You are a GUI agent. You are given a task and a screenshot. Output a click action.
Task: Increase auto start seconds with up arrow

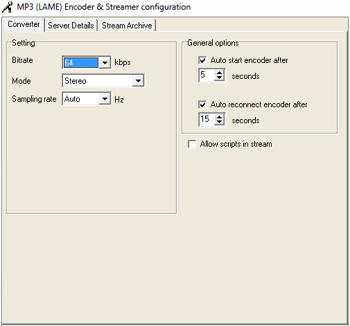(219, 73)
